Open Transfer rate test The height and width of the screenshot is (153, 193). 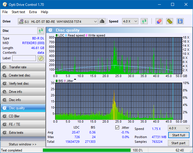coord(23,67)
